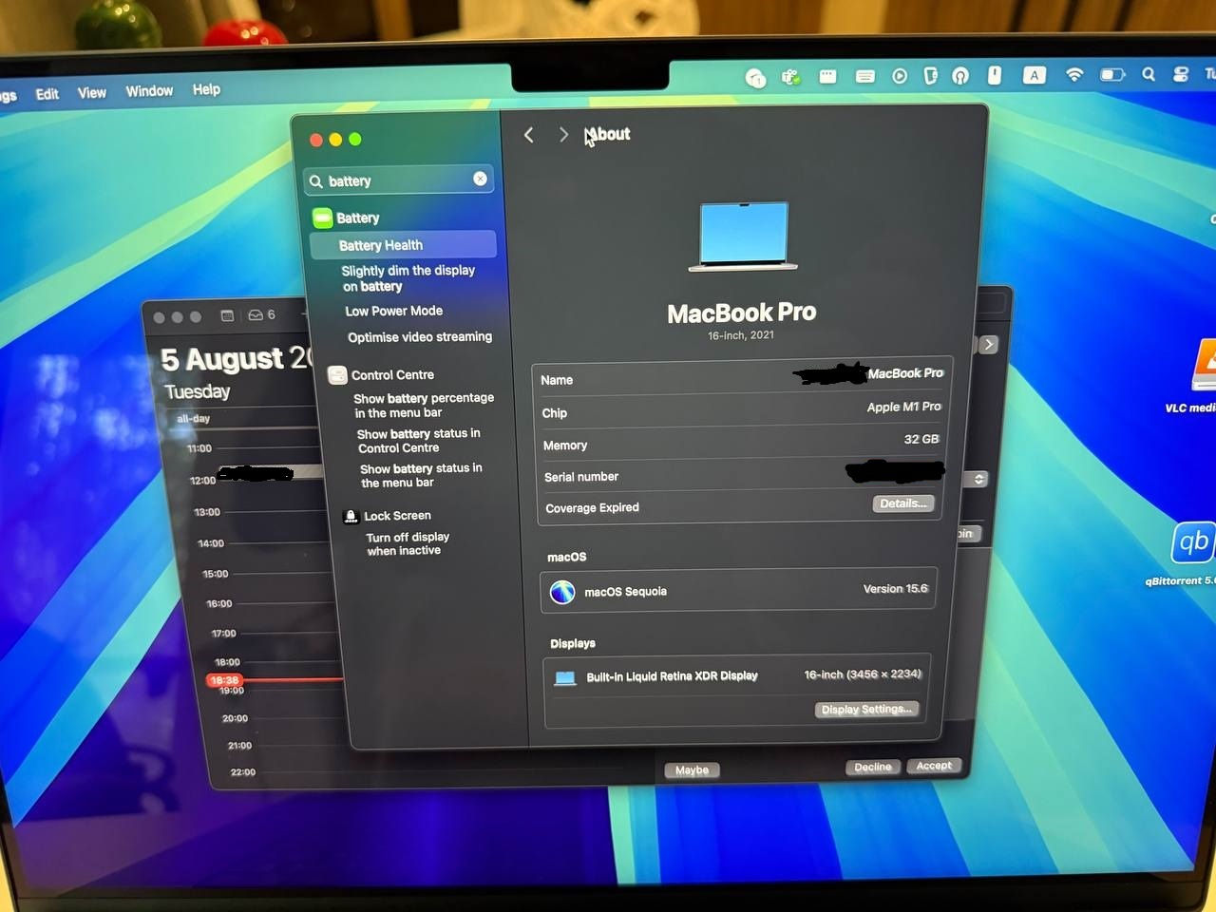Go forward in System Settings

pyautogui.click(x=563, y=135)
